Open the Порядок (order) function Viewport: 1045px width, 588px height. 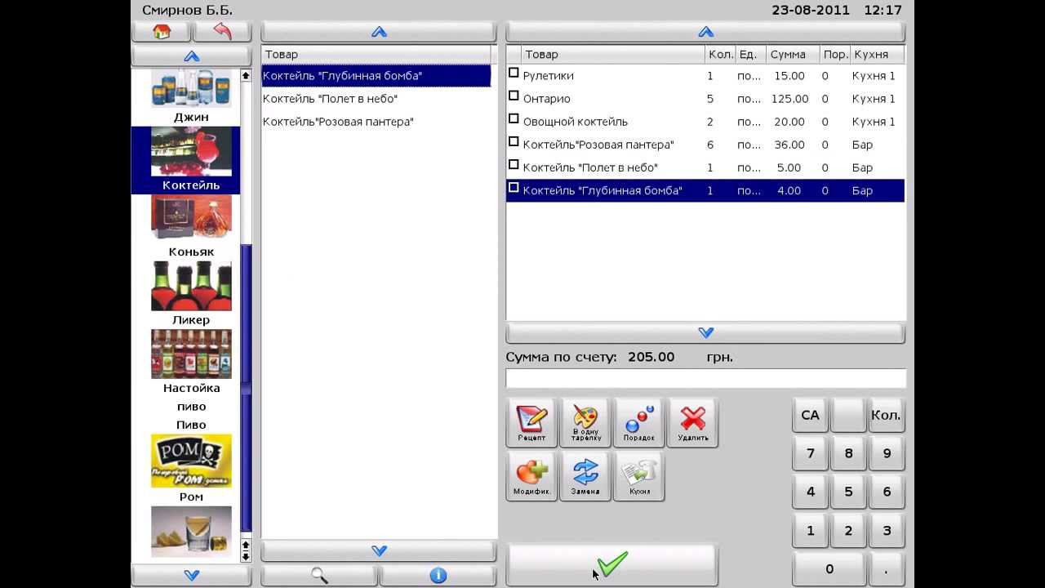638,422
